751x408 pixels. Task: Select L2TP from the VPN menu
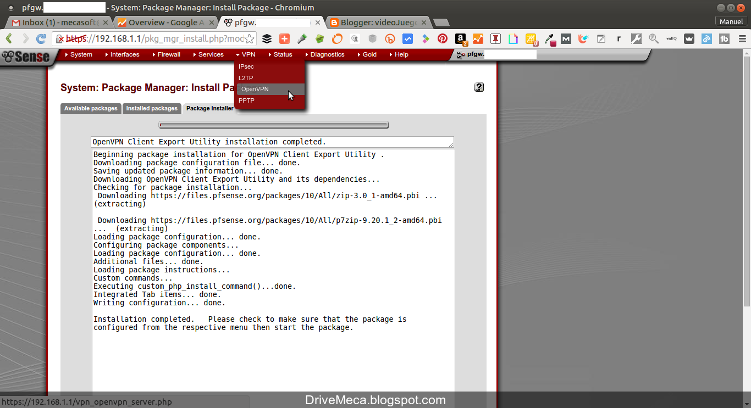[270, 78]
